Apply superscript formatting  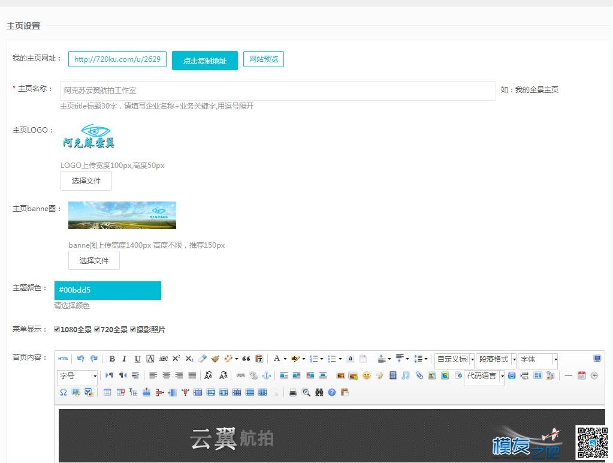(x=176, y=359)
